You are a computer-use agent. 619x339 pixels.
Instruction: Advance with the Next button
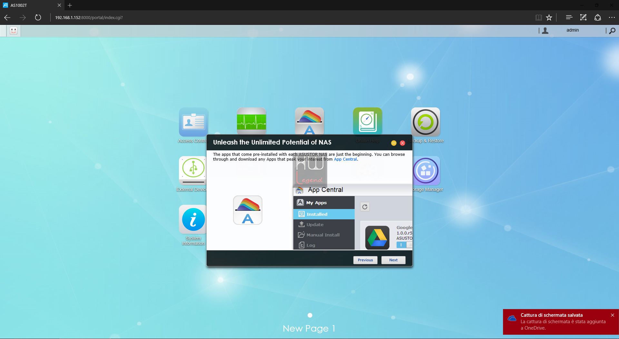393,260
